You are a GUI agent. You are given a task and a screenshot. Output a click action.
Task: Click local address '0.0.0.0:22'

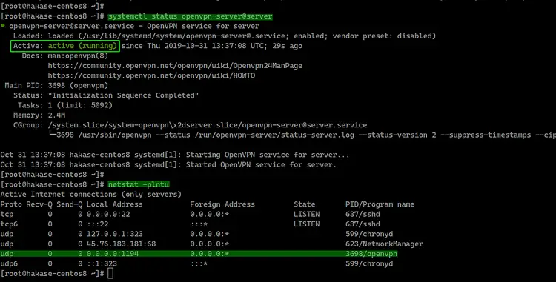pos(108,215)
